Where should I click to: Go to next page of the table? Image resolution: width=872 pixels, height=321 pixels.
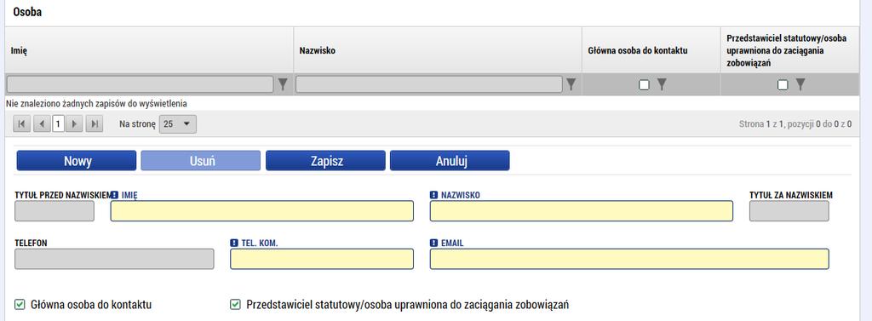point(74,123)
